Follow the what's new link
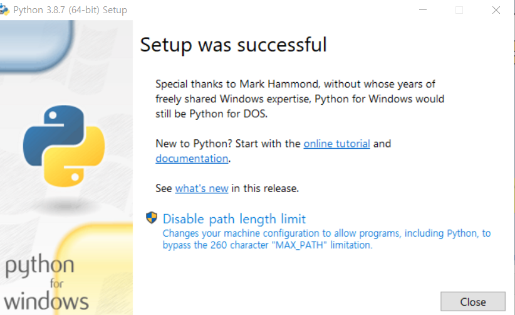 tap(201, 188)
